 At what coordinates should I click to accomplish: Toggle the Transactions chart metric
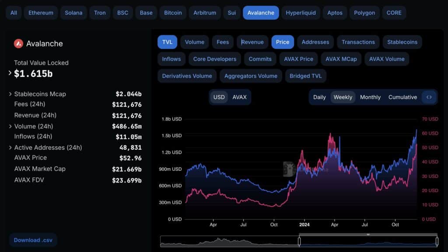pyautogui.click(x=358, y=42)
